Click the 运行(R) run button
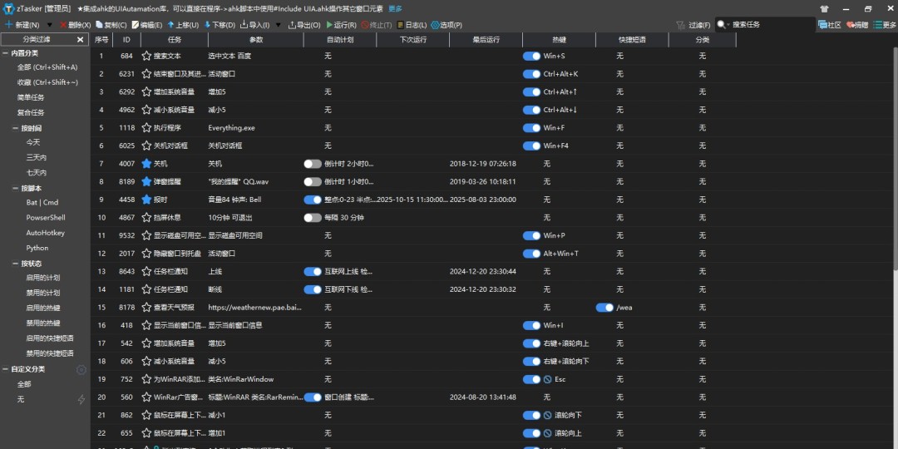The image size is (898, 449). 342,25
